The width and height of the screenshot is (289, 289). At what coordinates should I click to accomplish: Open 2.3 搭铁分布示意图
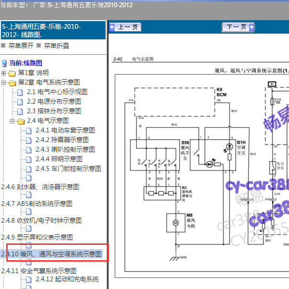54,111
